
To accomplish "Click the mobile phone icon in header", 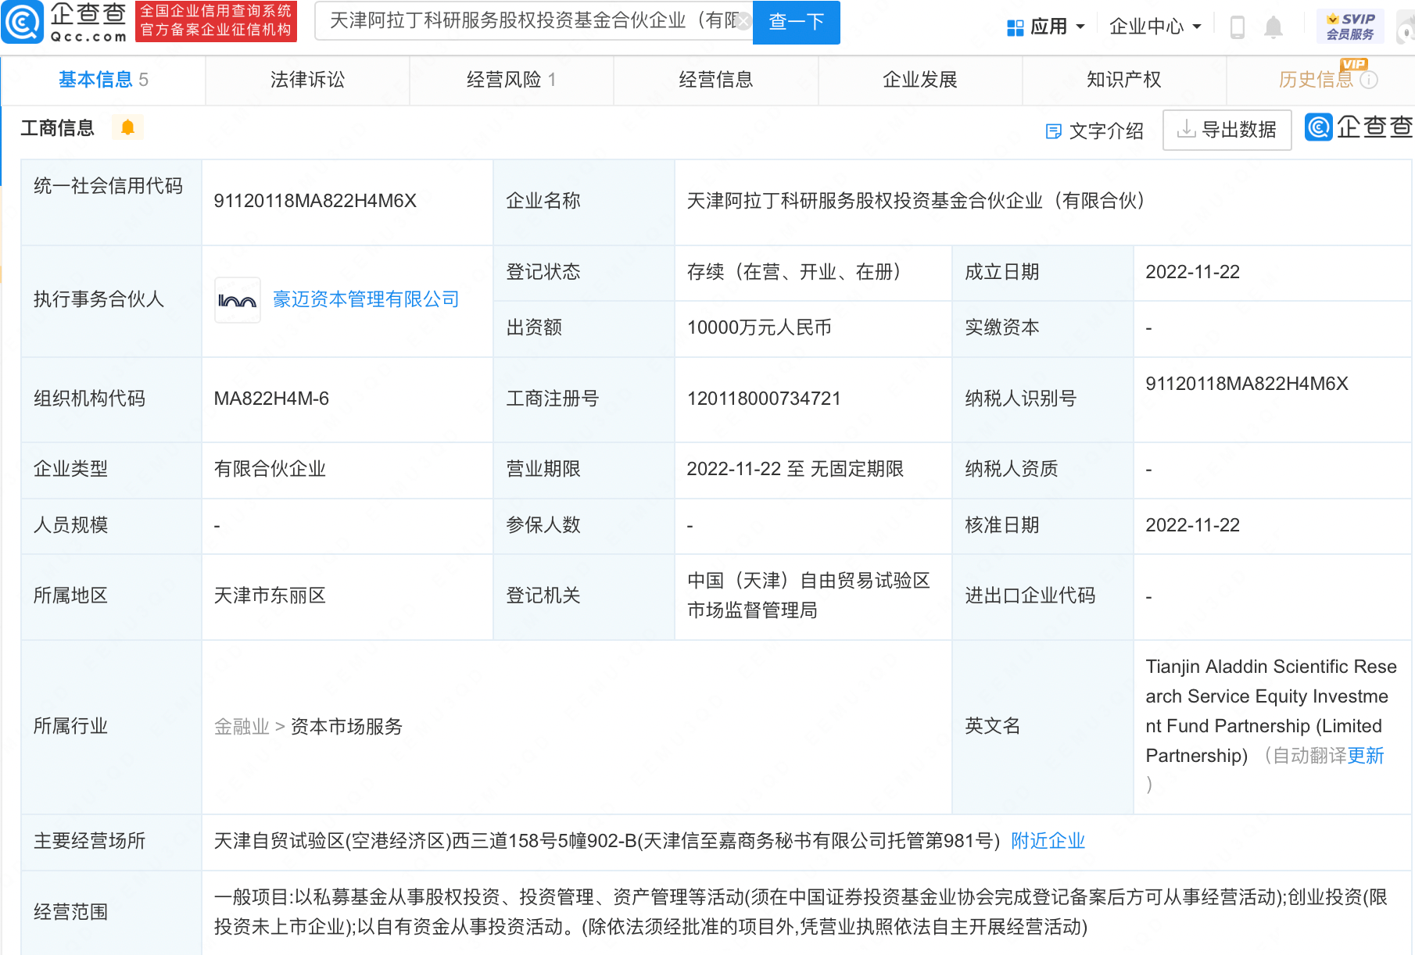I will point(1238,27).
